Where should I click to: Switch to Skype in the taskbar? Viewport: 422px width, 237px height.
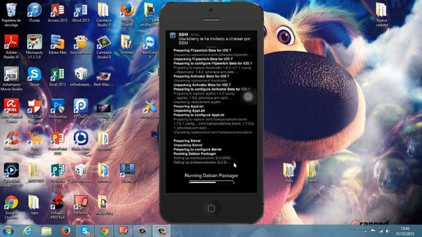85,231
